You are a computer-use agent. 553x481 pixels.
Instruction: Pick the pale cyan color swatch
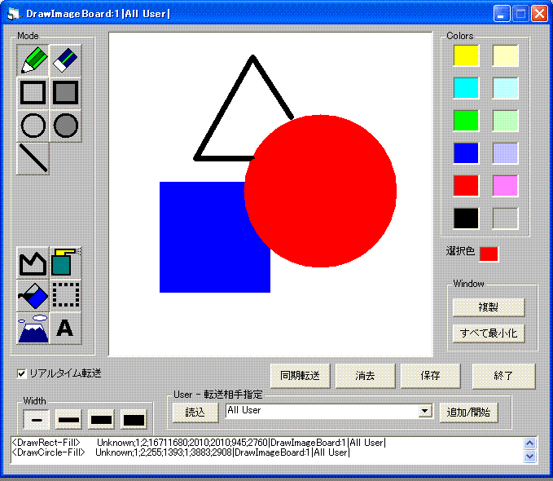coord(505,88)
